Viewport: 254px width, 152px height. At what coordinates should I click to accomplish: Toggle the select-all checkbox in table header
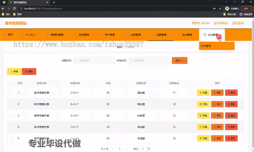(12, 83)
